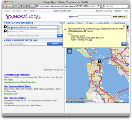The image size is (132, 120).
Task: Click Reverse Directions
Action: coord(16,35)
